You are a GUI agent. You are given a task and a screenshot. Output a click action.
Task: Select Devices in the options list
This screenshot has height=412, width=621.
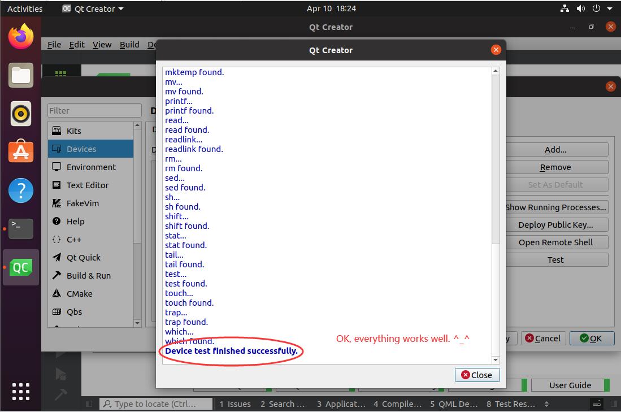pyautogui.click(x=91, y=149)
